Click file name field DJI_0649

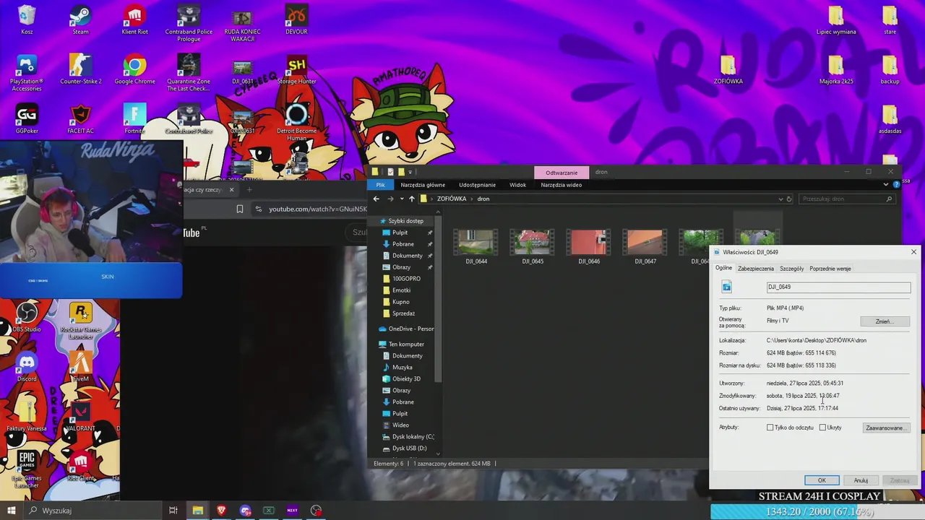(838, 287)
